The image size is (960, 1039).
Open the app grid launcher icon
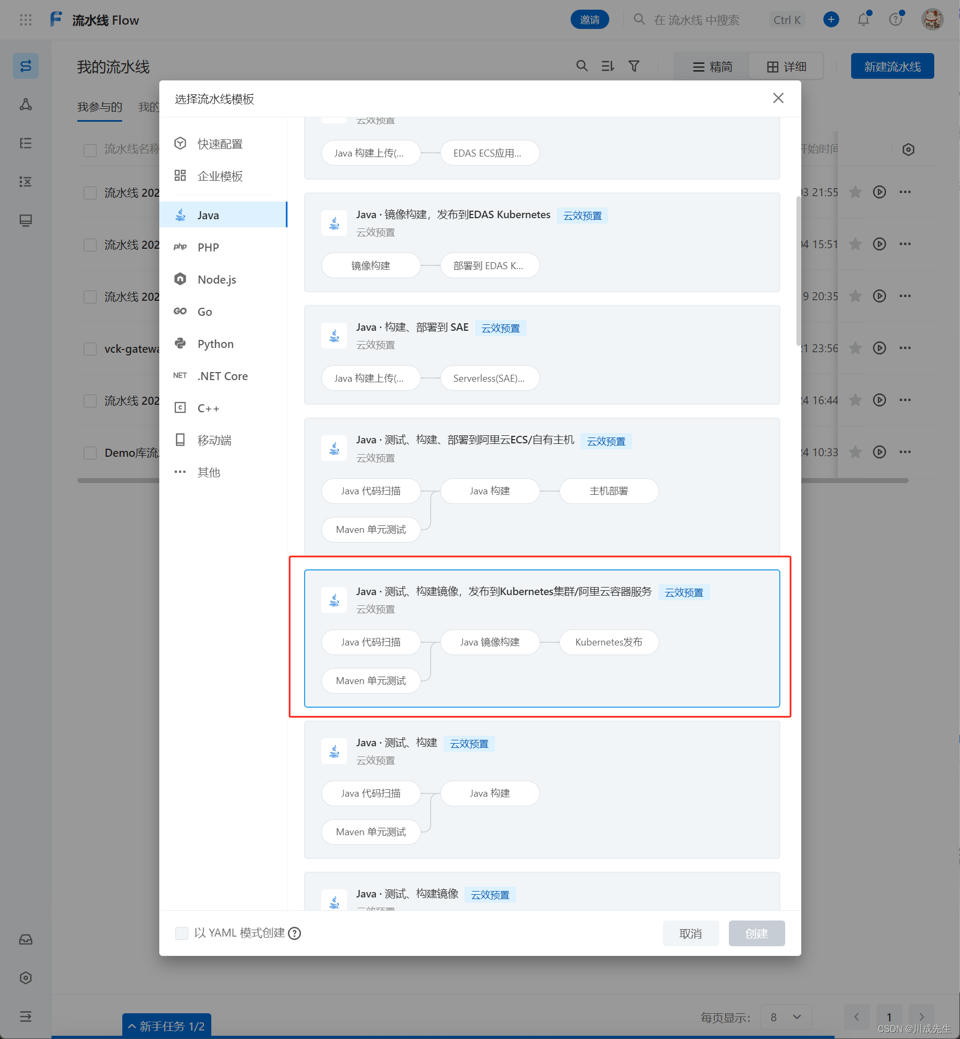point(26,20)
